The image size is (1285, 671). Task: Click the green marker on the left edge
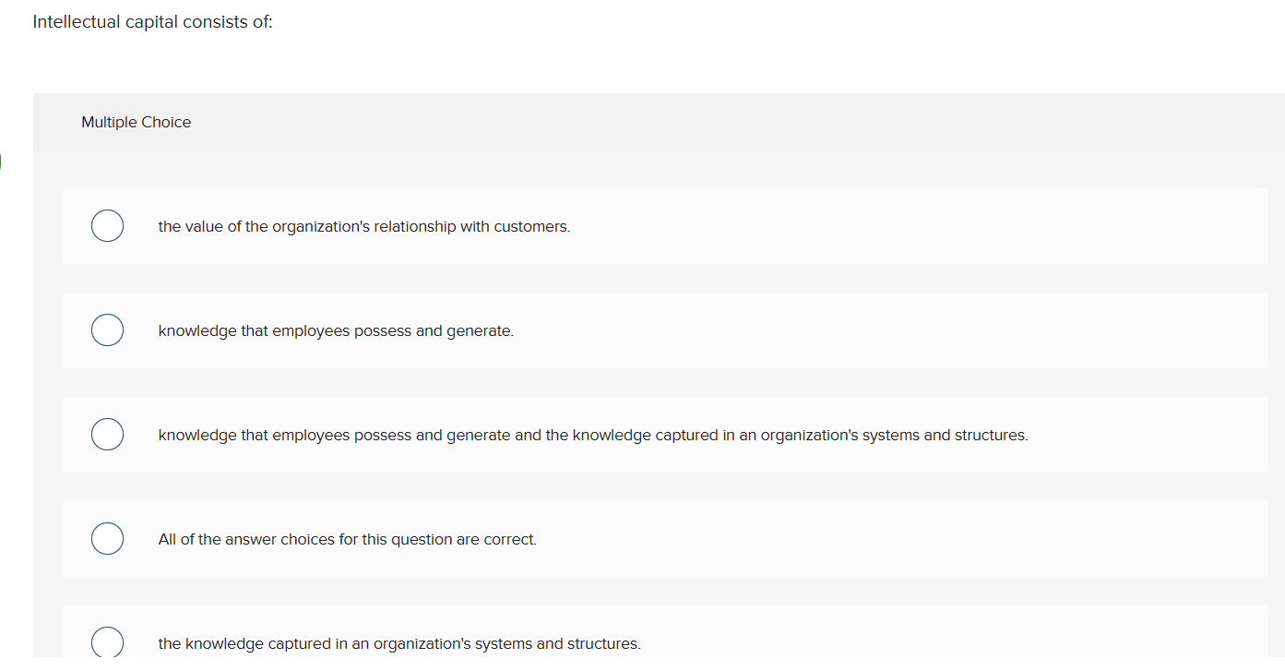pos(1,160)
